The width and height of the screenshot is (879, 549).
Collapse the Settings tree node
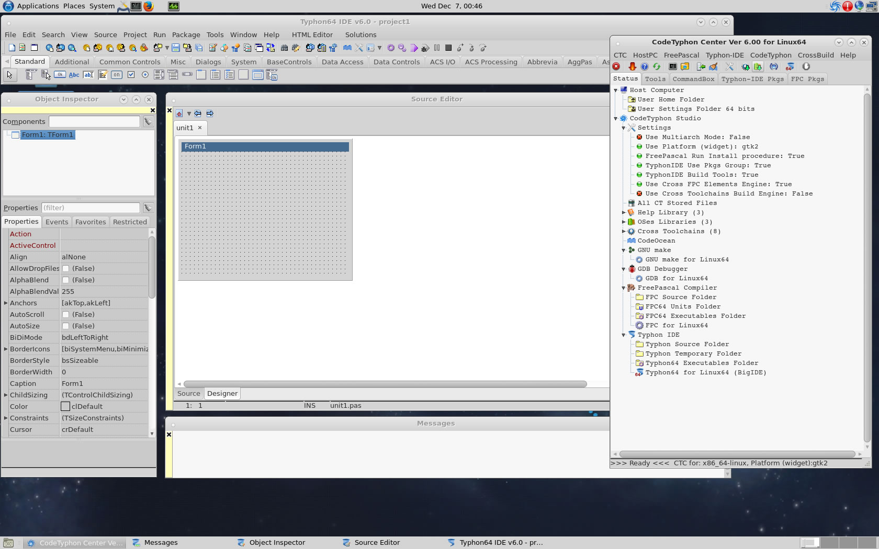623,128
